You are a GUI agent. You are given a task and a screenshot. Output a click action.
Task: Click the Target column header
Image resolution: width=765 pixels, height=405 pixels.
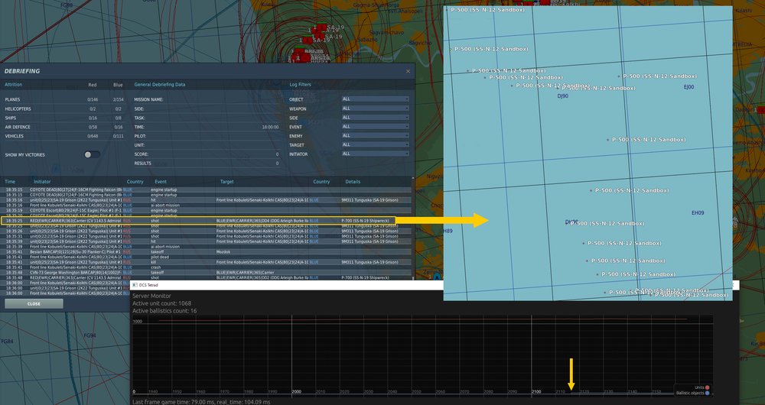[x=227, y=182]
